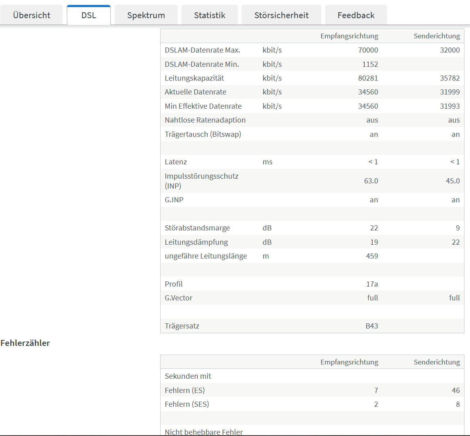
Task: Click the G.INP row label
Action: 174,200
